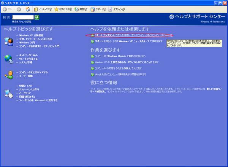Open Windows XP の新機能 topic
The height and width of the screenshot is (167, 228).
point(31,35)
